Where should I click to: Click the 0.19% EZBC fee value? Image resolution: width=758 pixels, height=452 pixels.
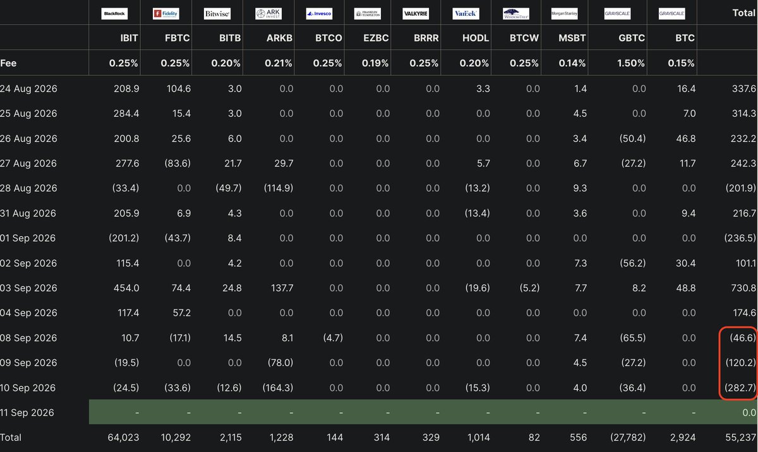pos(376,63)
